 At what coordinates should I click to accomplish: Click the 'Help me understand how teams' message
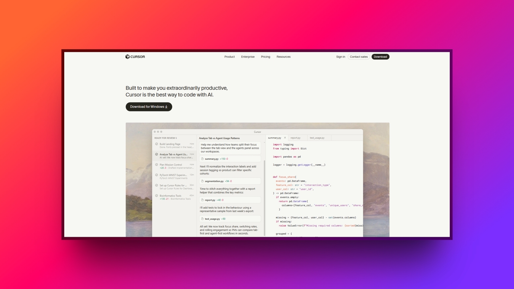230,148
